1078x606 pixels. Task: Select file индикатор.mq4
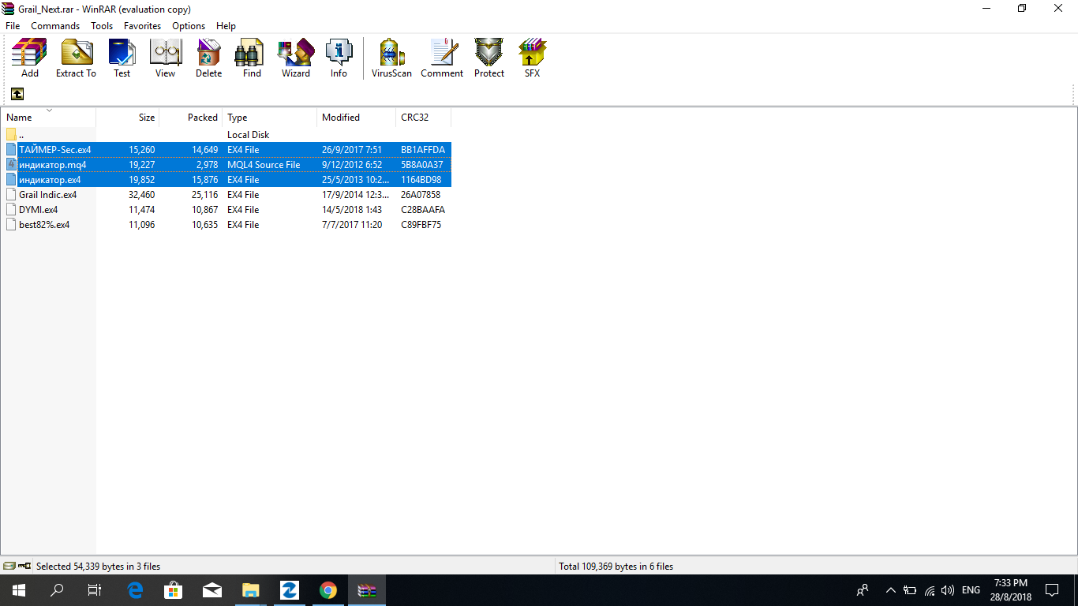point(226,165)
